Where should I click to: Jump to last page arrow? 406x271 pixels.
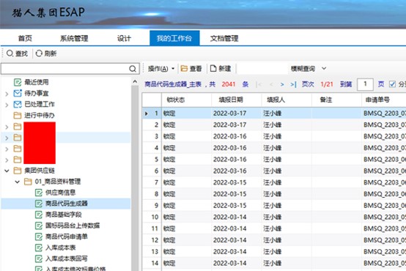click(x=293, y=84)
